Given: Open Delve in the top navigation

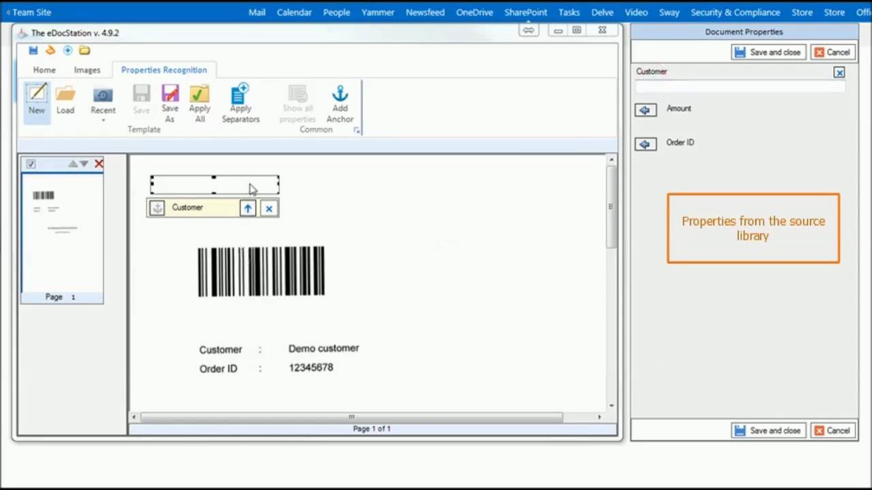Looking at the screenshot, I should (x=602, y=12).
